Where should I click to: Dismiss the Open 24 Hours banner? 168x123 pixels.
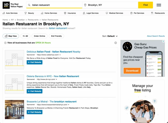point(116,43)
